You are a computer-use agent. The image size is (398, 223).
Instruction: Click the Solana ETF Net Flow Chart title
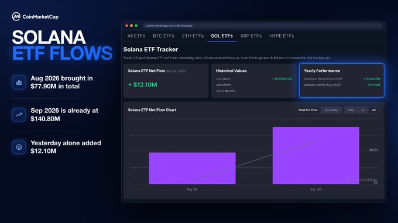(x=152, y=110)
